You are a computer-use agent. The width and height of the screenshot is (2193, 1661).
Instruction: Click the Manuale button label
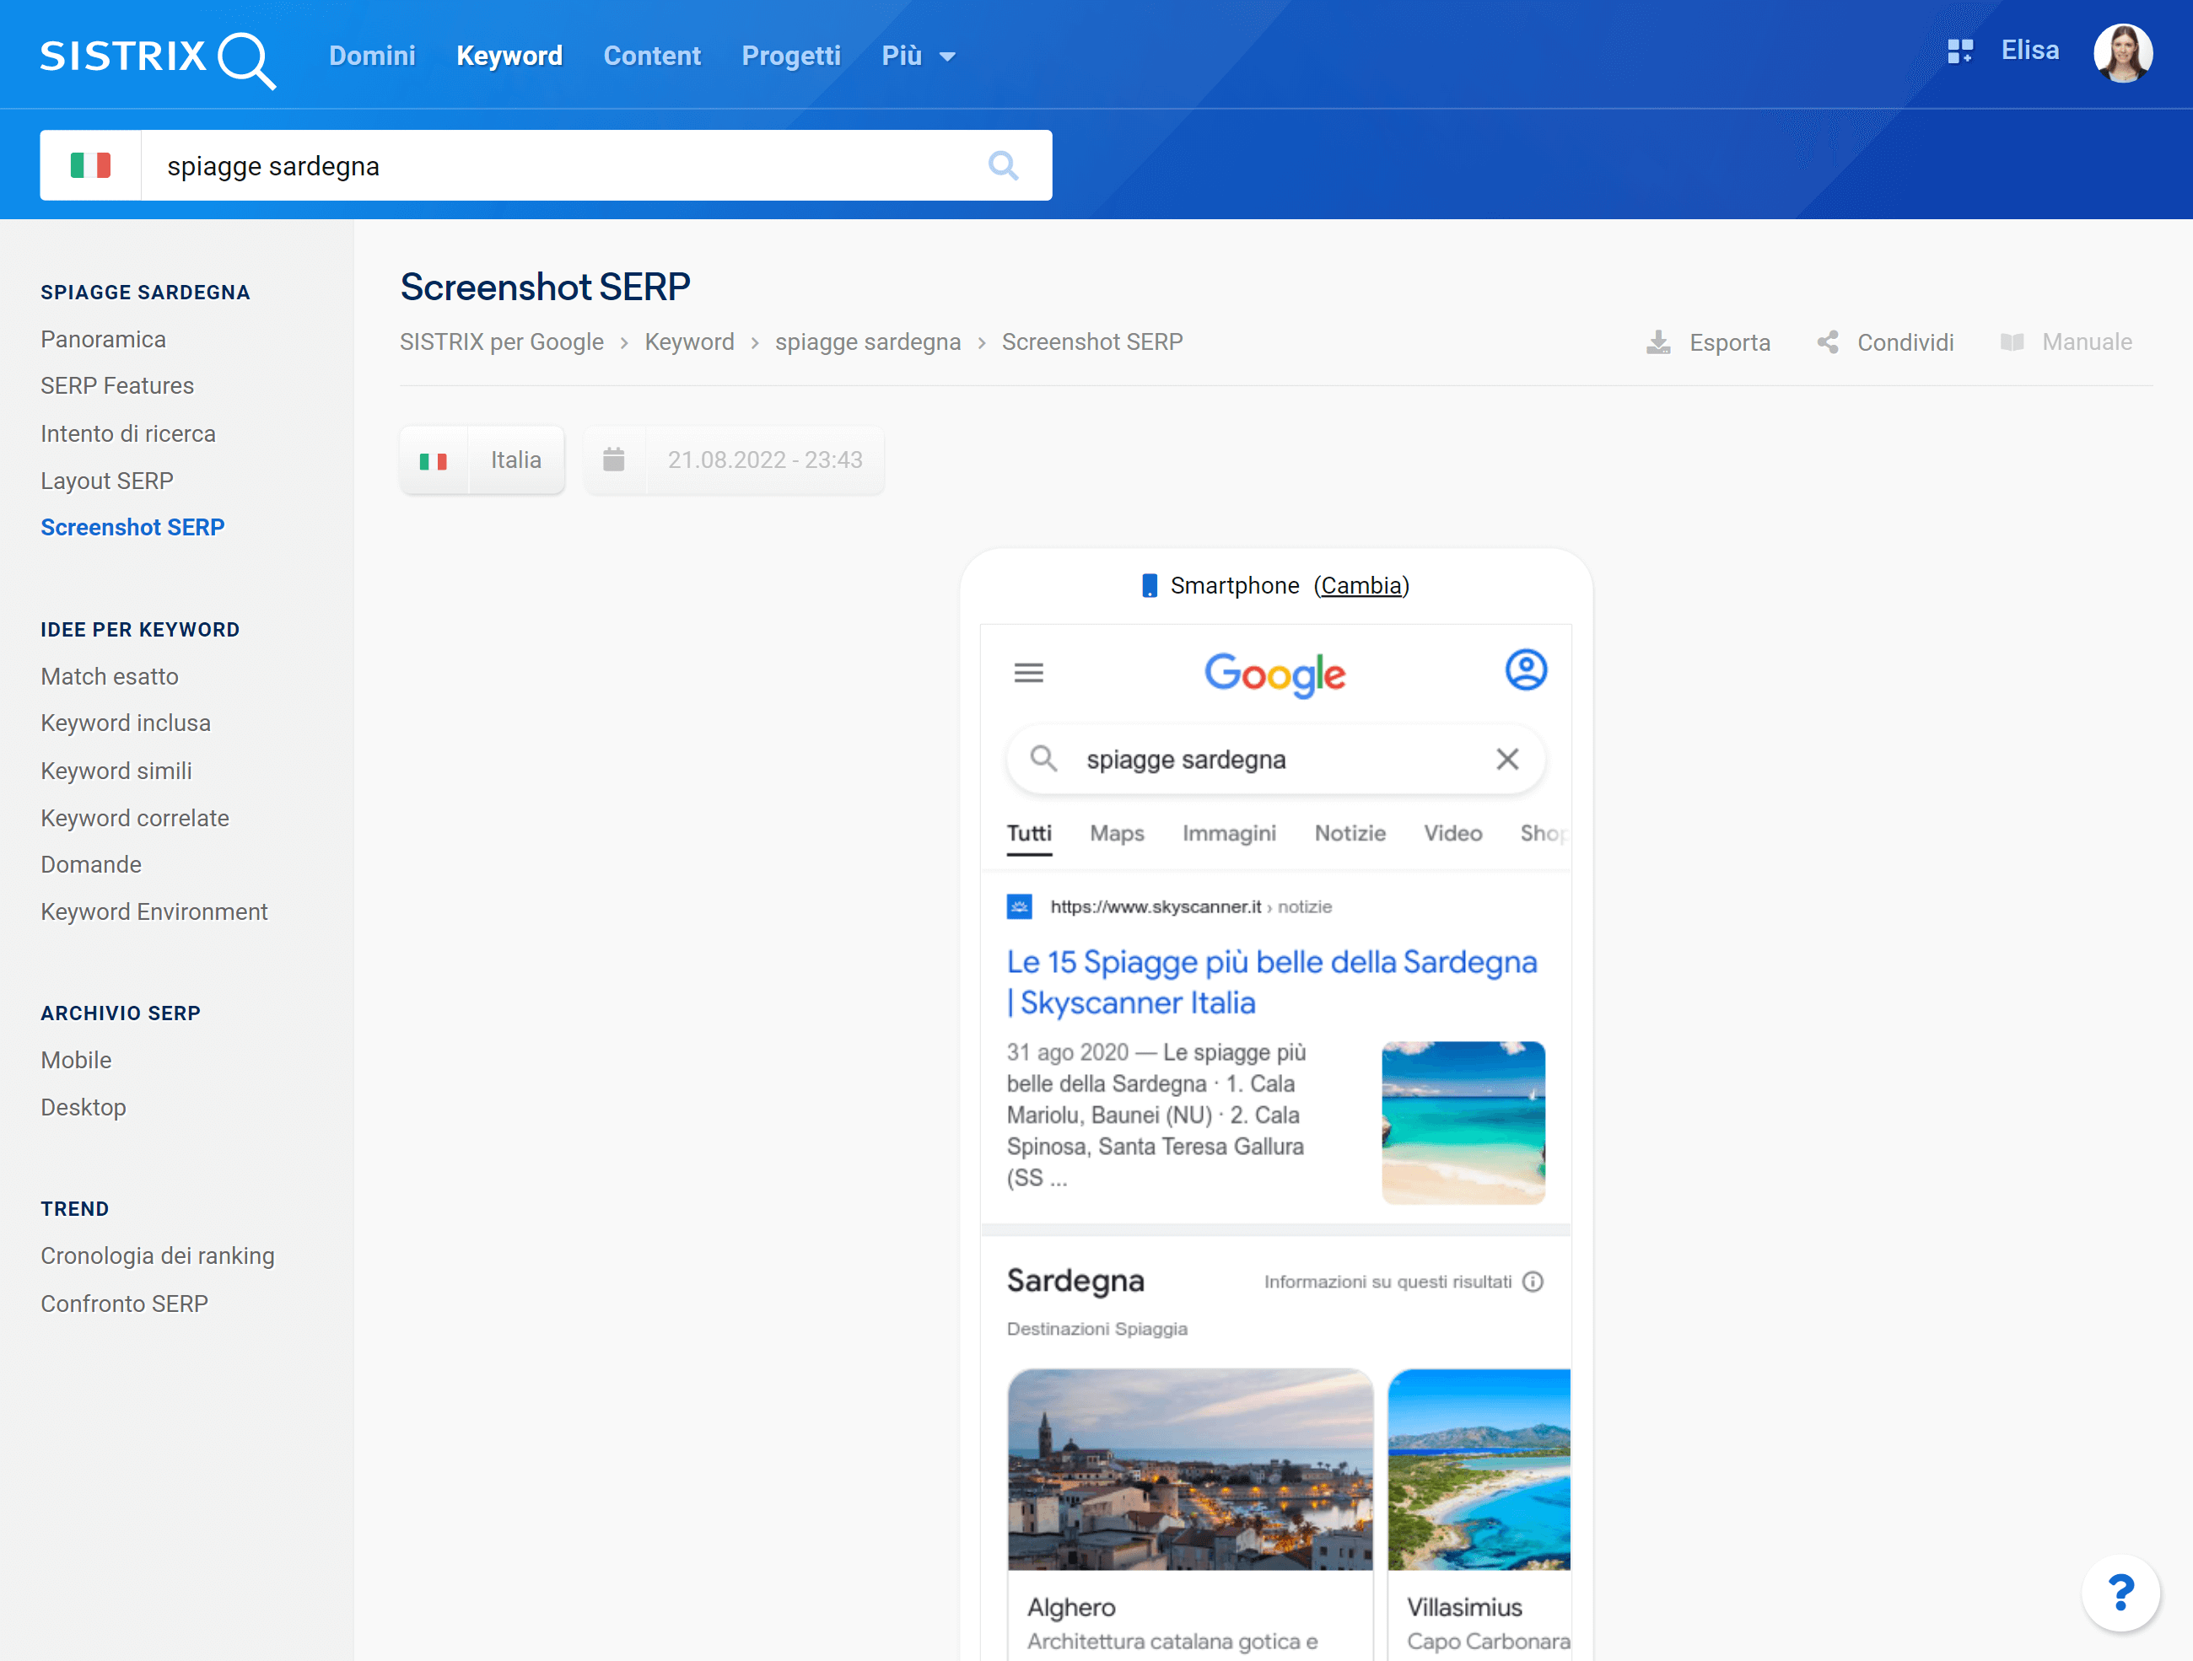(x=2087, y=343)
